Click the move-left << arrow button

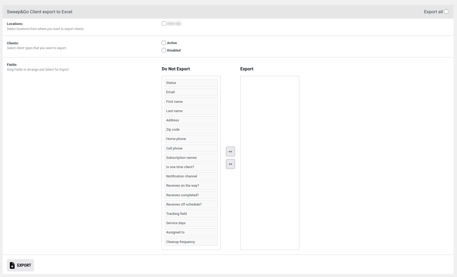click(230, 152)
